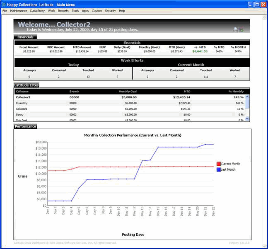Click the % Monthly column header
This screenshot has width=268, height=249.
(x=236, y=92)
